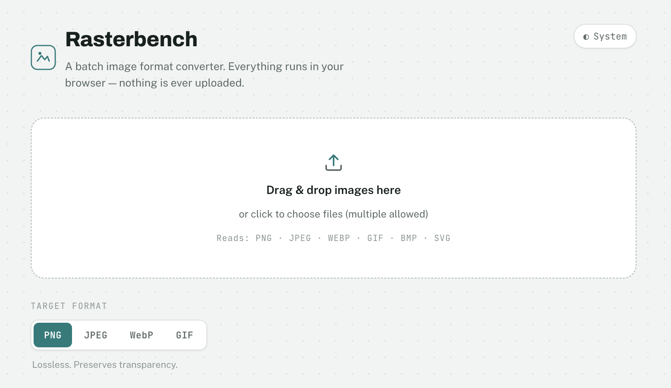This screenshot has width=671, height=388.
Task: Click the WEBP label in Reads list
Action: 339,238
